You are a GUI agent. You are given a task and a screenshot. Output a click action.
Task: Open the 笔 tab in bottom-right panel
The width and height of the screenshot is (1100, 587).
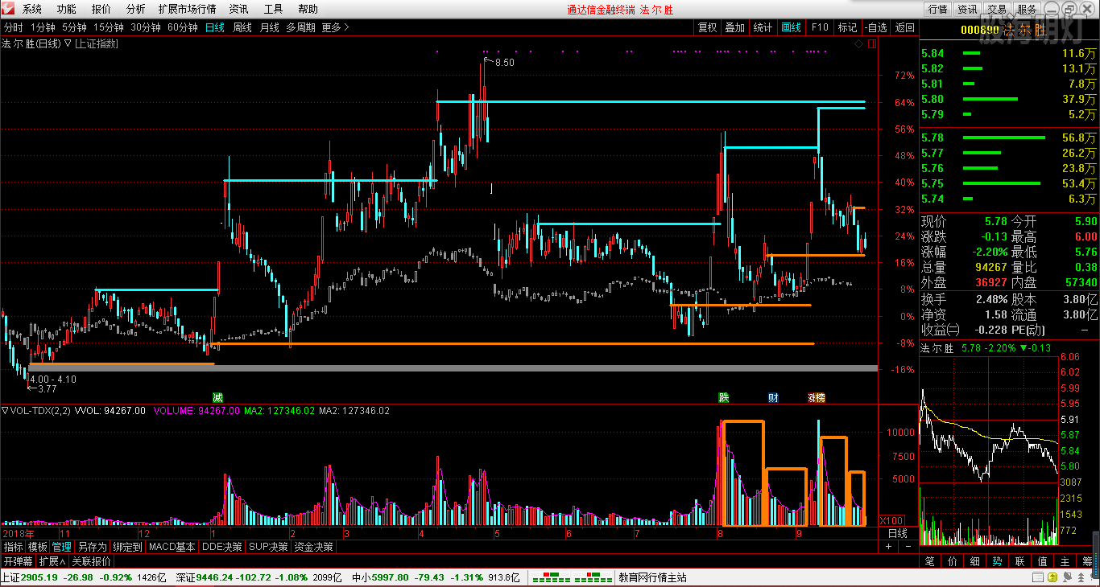tap(929, 561)
